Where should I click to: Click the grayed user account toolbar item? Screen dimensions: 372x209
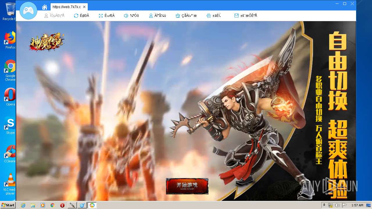tap(54, 16)
